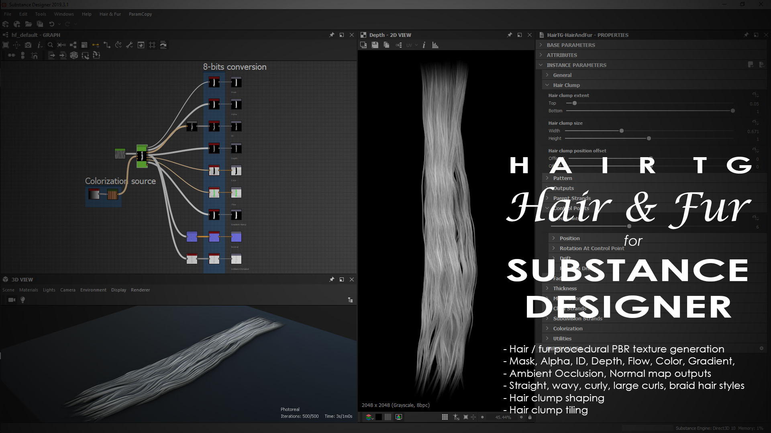Image resolution: width=771 pixels, height=433 pixels.
Task: Click the zoom out minus icon beside 45.44%
Action: tap(483, 417)
